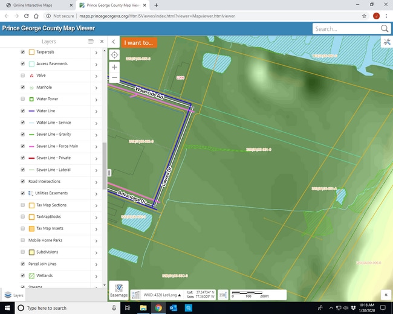Image resolution: width=393 pixels, height=314 pixels.
Task: Turn on the Water Tower layer
Action: coord(23,99)
